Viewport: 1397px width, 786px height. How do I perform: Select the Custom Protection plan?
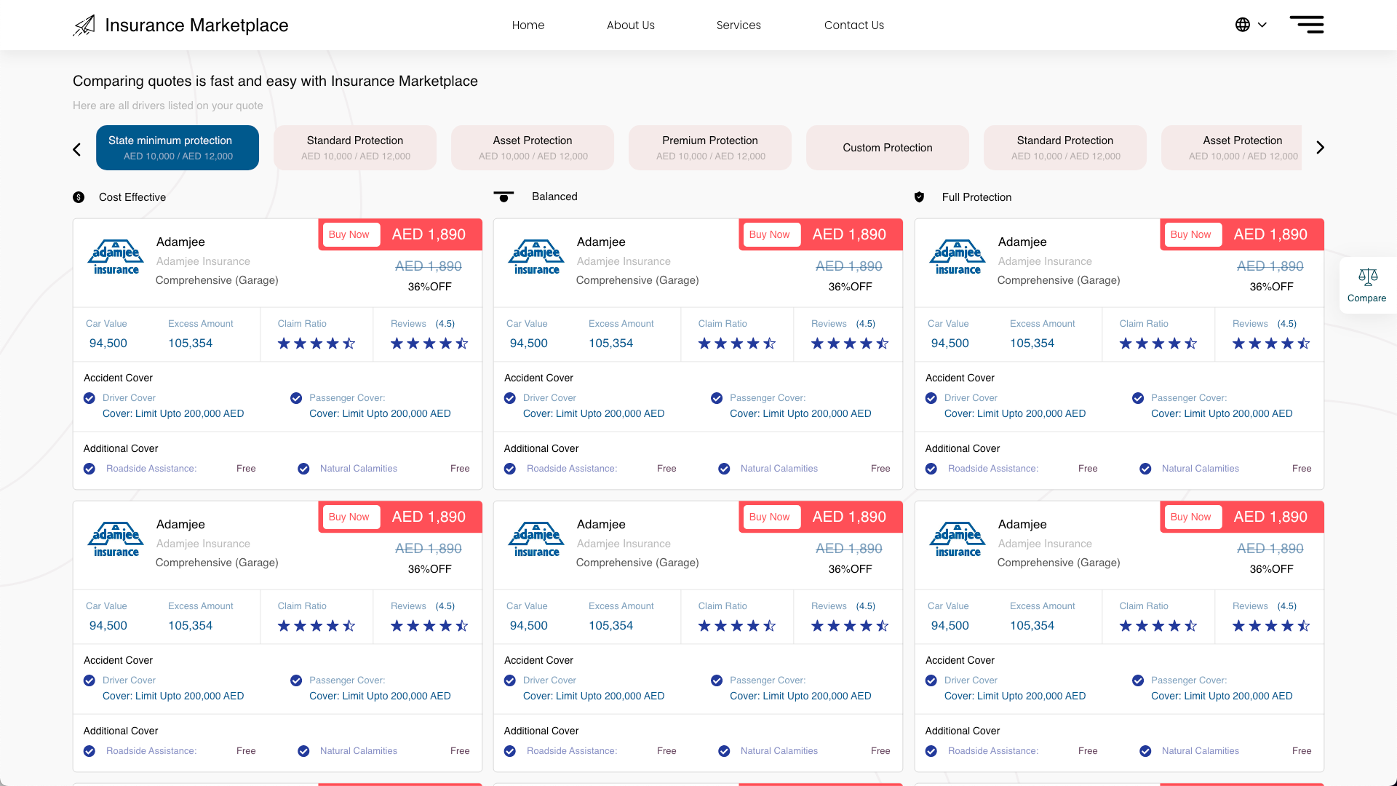(887, 148)
